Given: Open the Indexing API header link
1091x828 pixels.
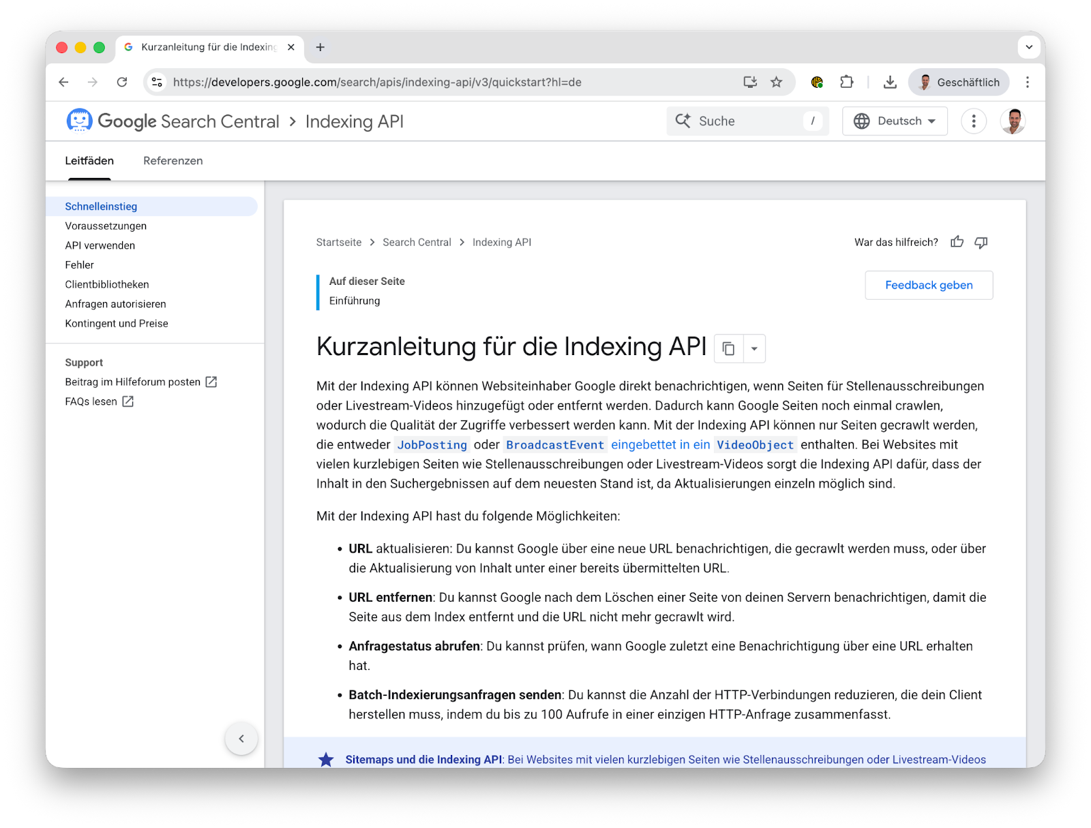Looking at the screenshot, I should tap(355, 121).
